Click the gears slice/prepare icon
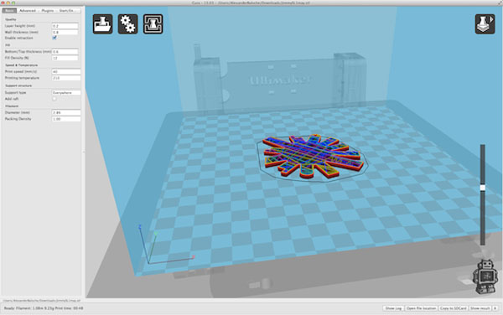This screenshot has height=315, width=503. tap(127, 24)
